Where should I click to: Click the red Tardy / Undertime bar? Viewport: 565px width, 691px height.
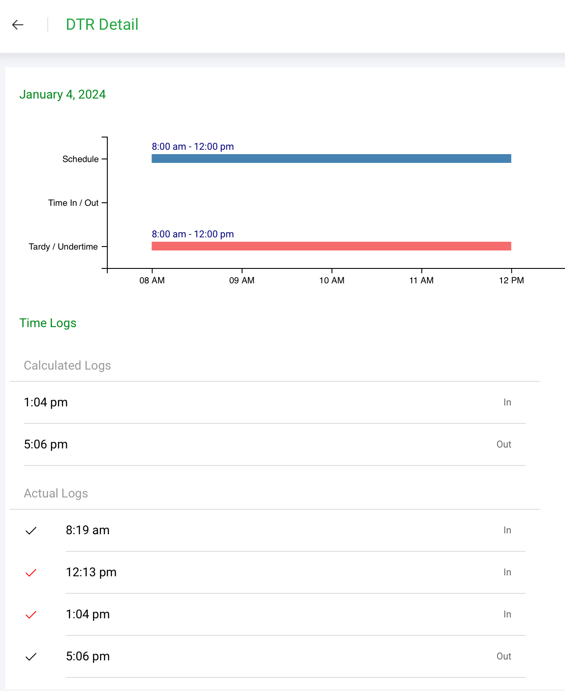click(x=331, y=246)
